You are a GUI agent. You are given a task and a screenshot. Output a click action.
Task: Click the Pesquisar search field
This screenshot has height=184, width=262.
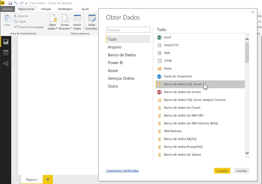[128, 29]
